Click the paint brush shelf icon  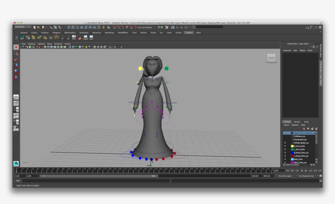(x=80, y=38)
